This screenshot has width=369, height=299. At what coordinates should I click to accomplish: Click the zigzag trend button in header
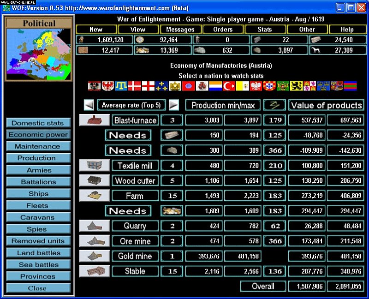pyautogui.click(x=274, y=105)
